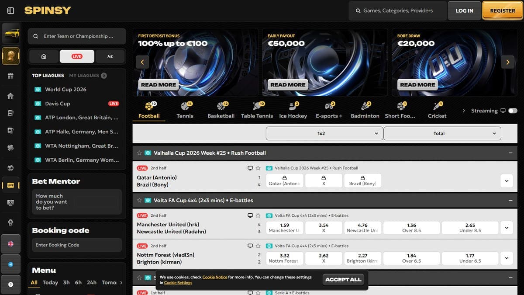Open the yellow sports car casino icon
Viewport: 524px width, 295px height.
11,33
